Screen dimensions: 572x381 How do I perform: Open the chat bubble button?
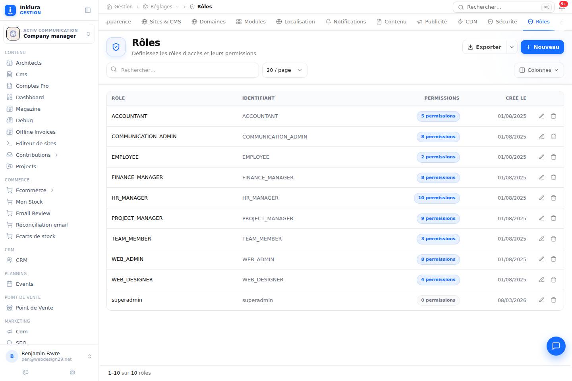click(556, 346)
